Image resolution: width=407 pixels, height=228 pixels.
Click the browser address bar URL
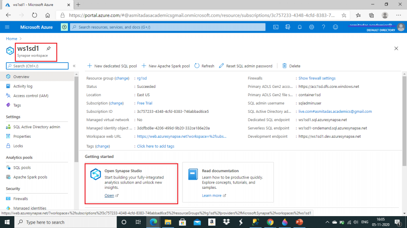pos(202,15)
